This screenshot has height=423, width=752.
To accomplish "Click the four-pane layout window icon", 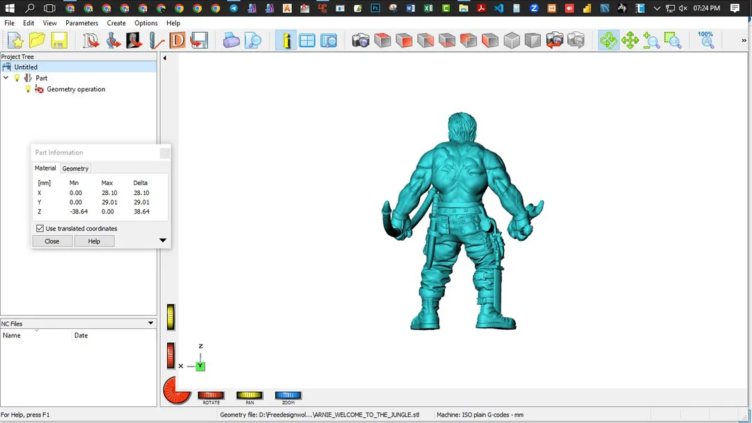I will [307, 41].
